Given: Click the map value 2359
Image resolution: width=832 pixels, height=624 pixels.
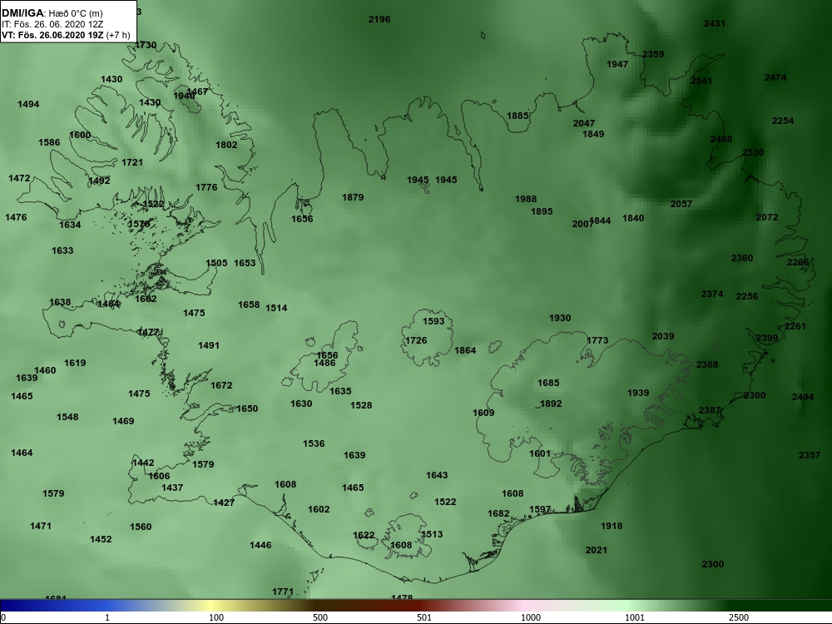Looking at the screenshot, I should pos(653,54).
